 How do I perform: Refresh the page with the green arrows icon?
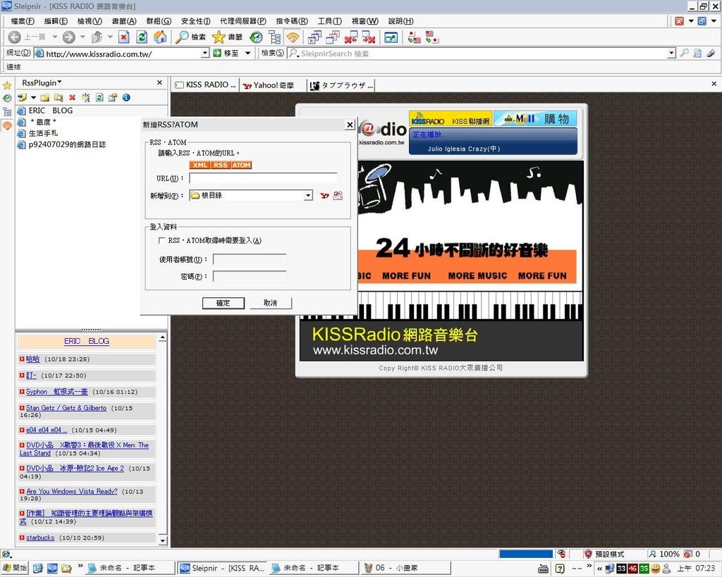click(142, 37)
